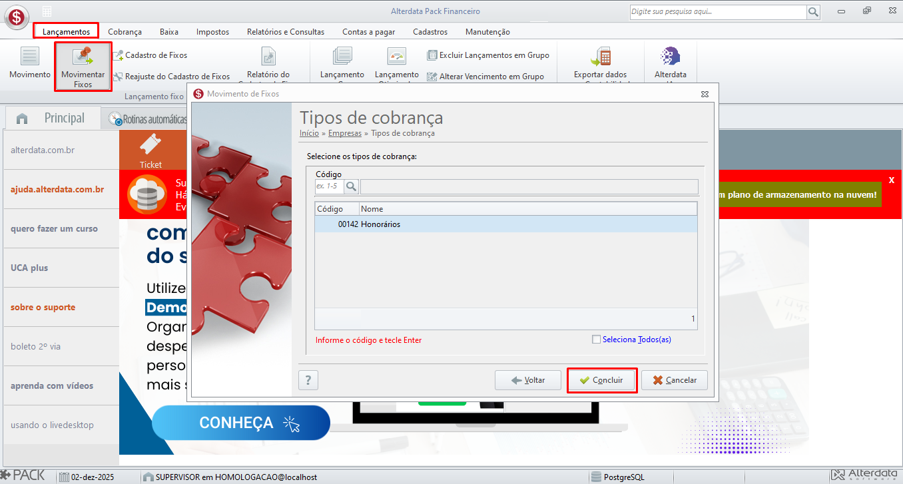Click the Código lookup magnifier button

pyautogui.click(x=352, y=186)
